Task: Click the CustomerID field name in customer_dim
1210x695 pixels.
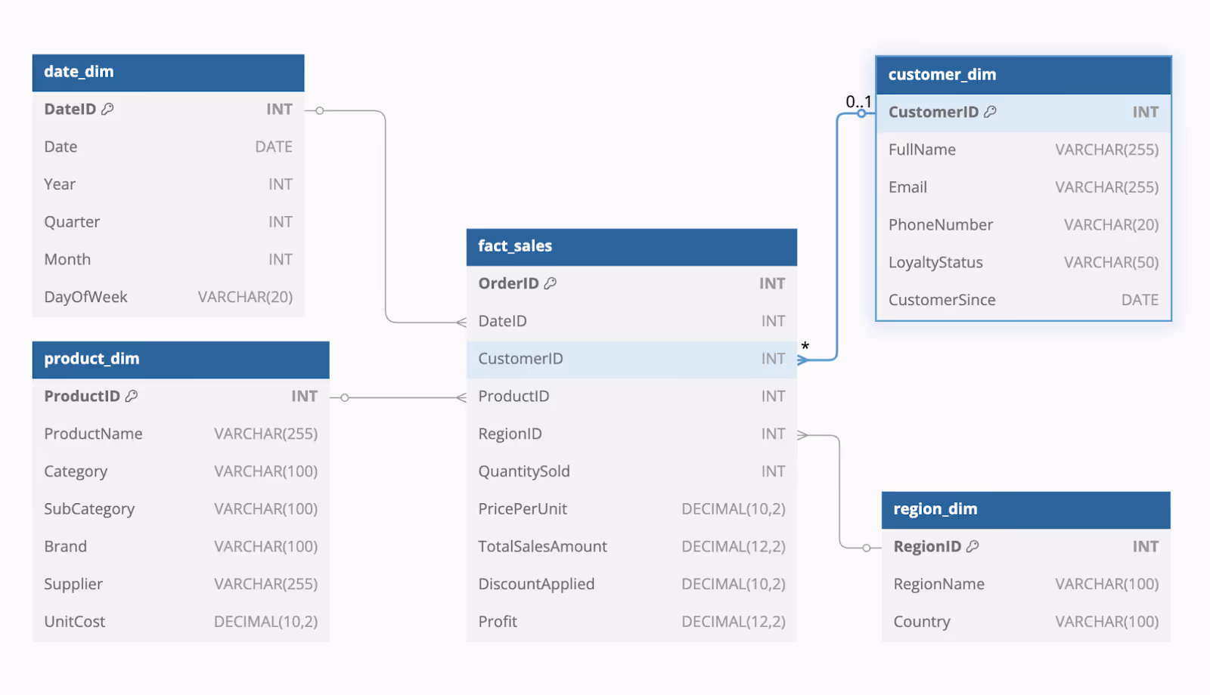Action: (x=933, y=113)
